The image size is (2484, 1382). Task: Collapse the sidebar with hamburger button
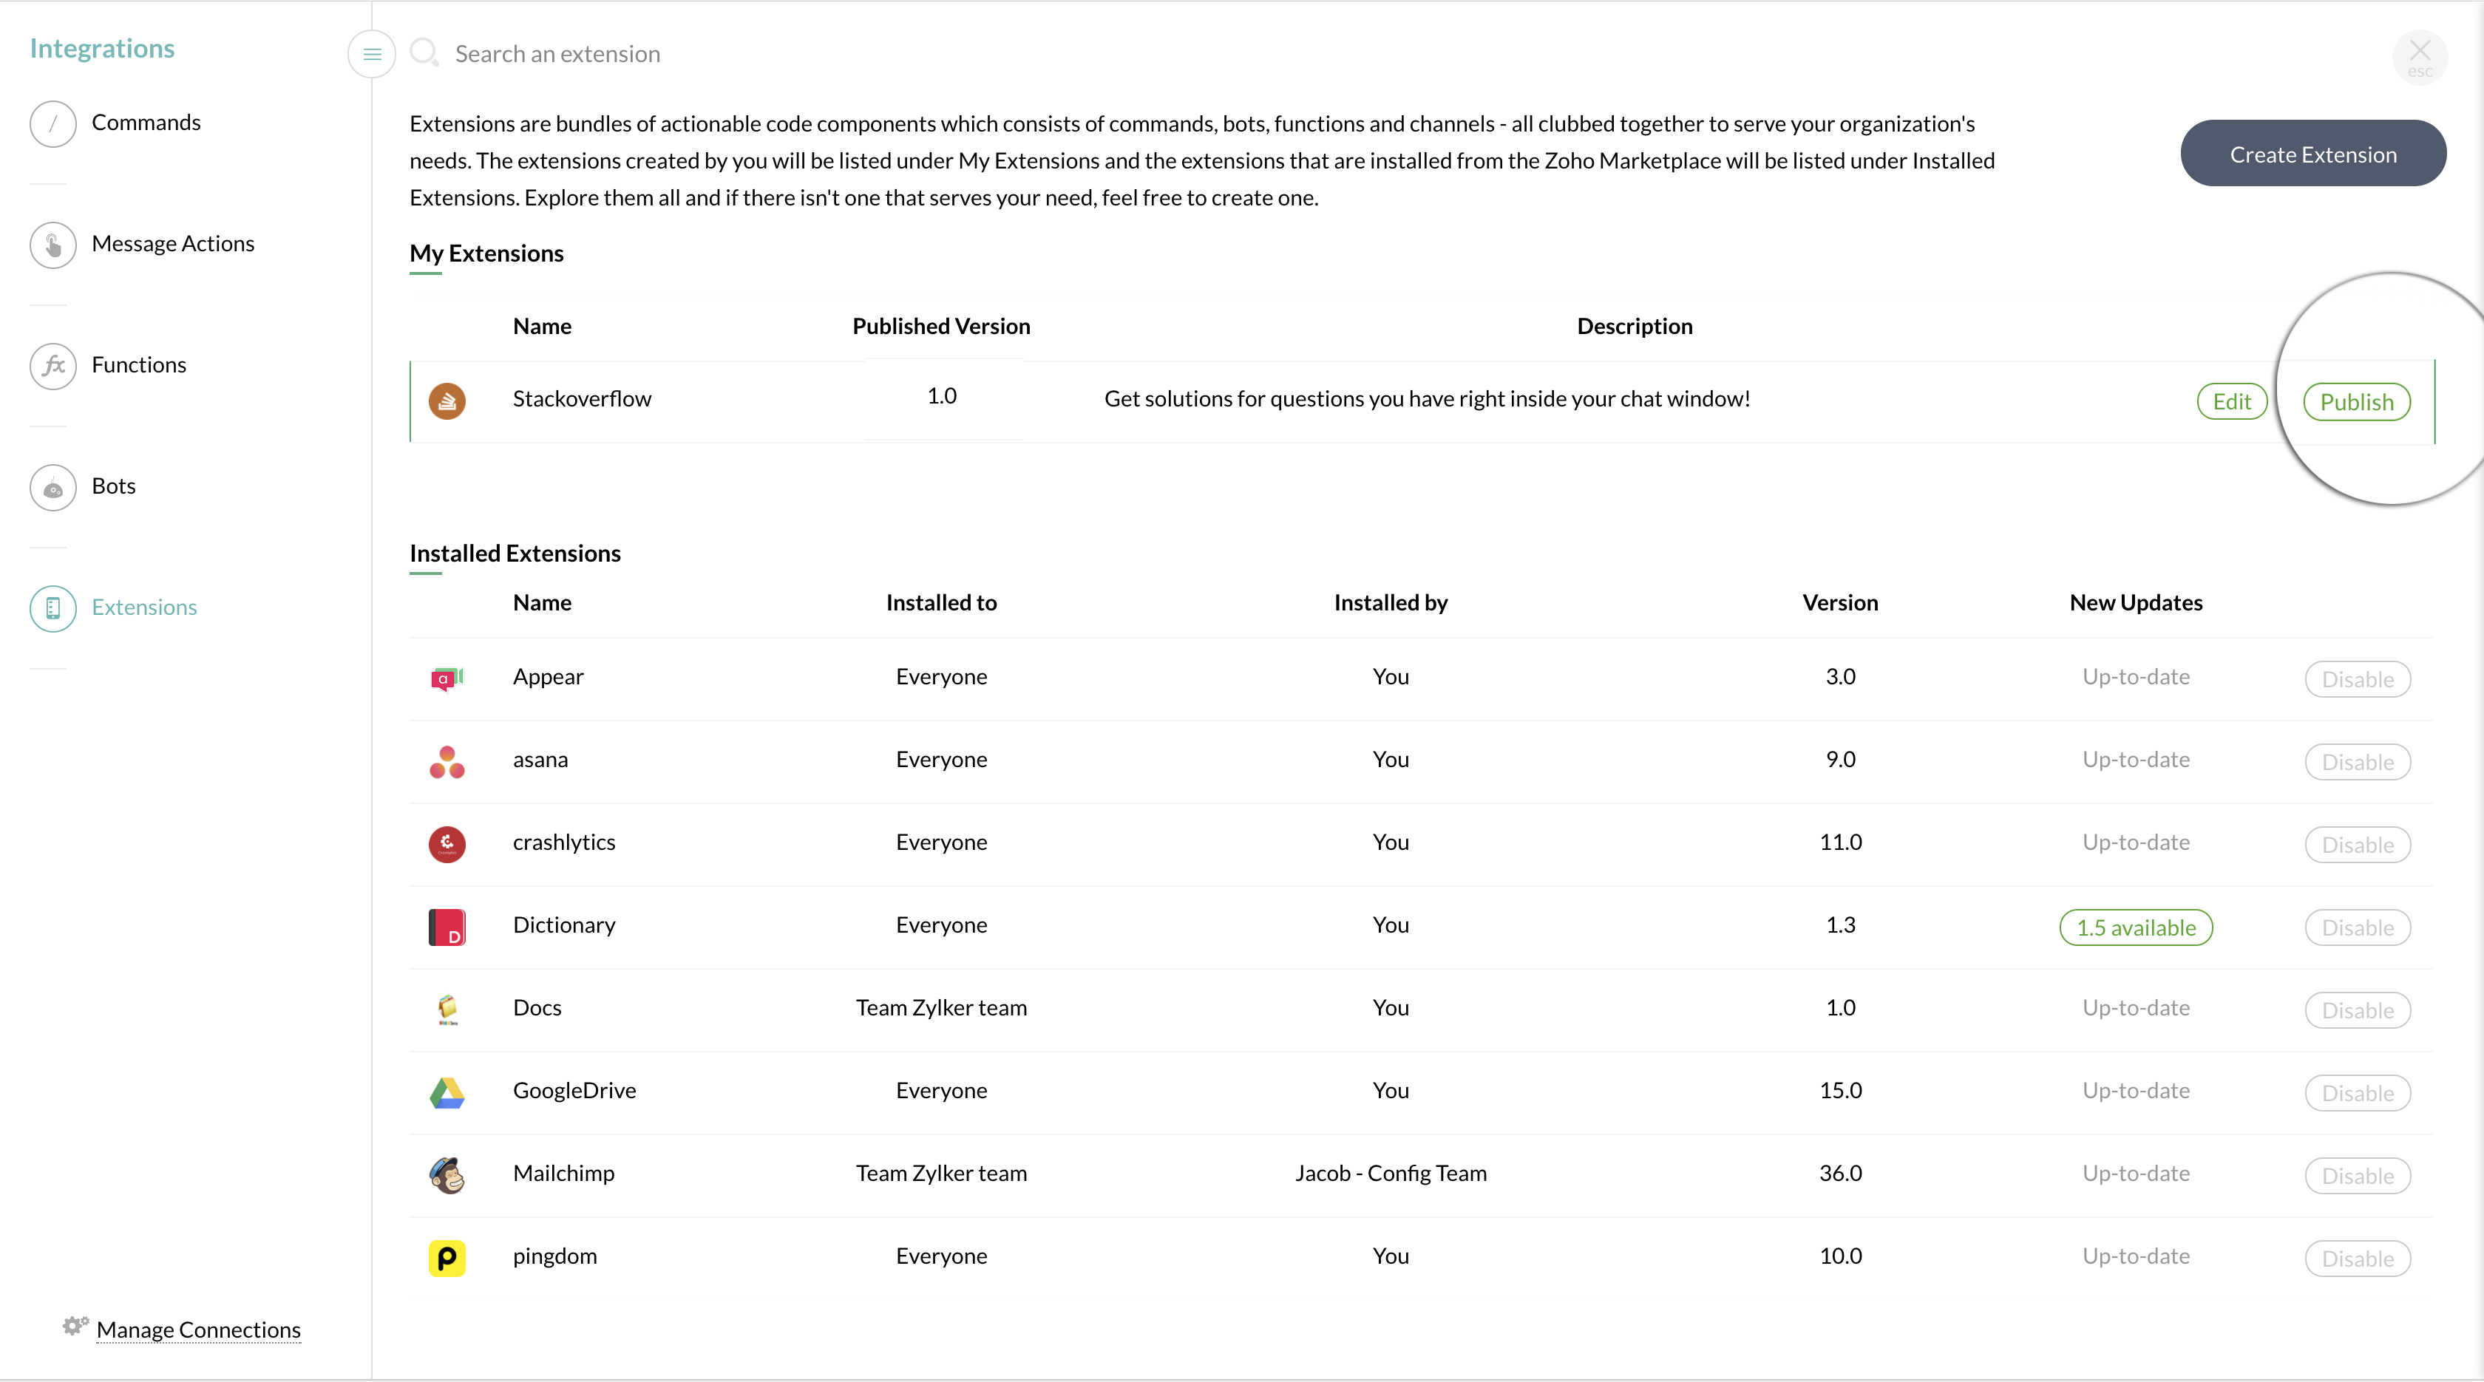371,54
